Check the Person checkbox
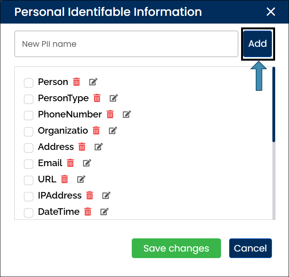This screenshot has height=277, width=289. click(x=29, y=83)
